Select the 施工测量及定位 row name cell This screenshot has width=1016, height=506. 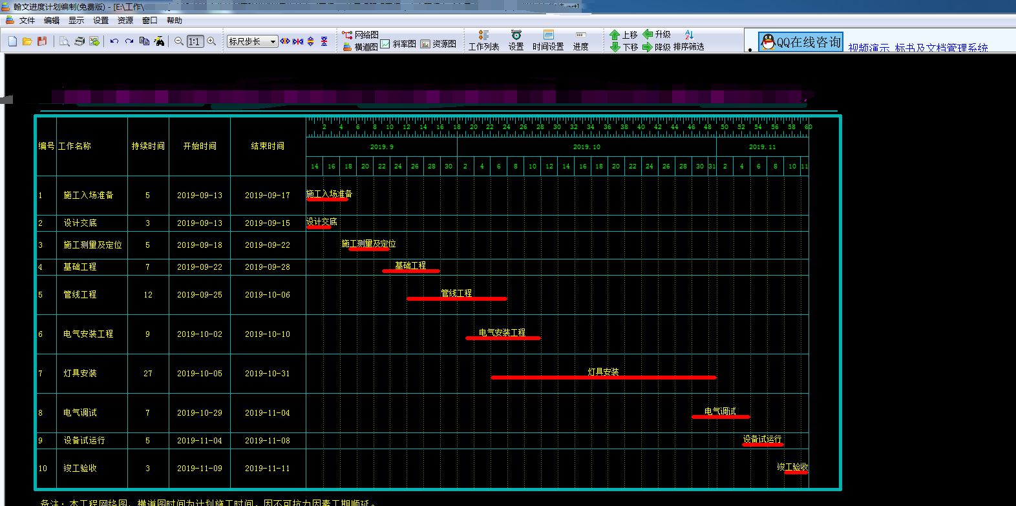coord(92,245)
